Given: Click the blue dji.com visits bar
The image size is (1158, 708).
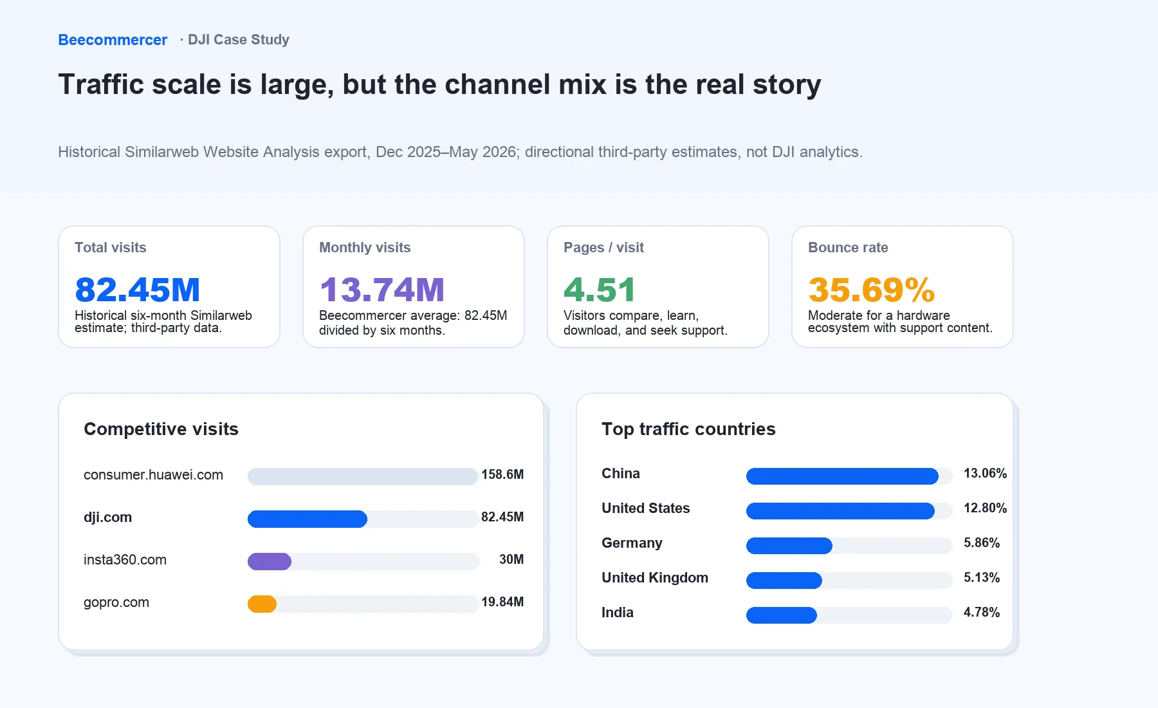Looking at the screenshot, I should click(x=308, y=519).
